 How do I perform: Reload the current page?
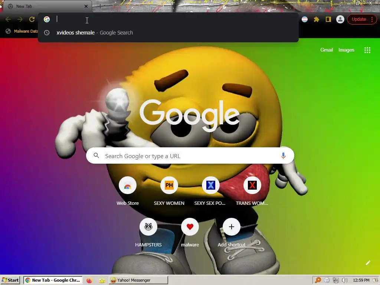coord(32,19)
